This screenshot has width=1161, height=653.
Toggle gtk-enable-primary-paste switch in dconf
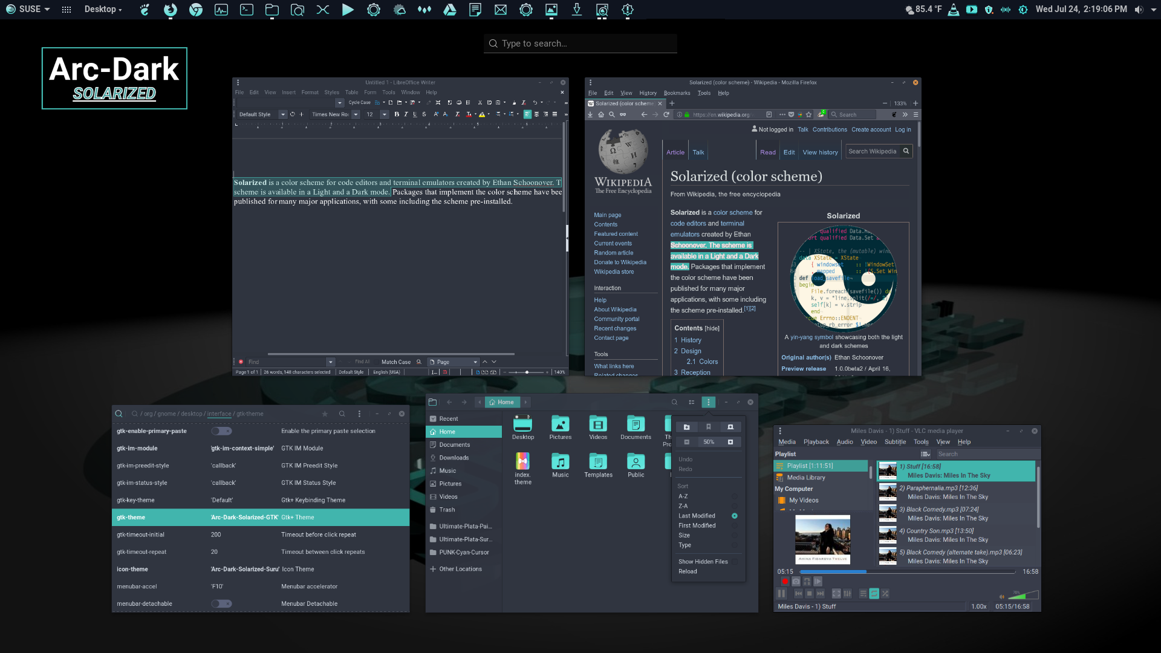[x=221, y=431]
